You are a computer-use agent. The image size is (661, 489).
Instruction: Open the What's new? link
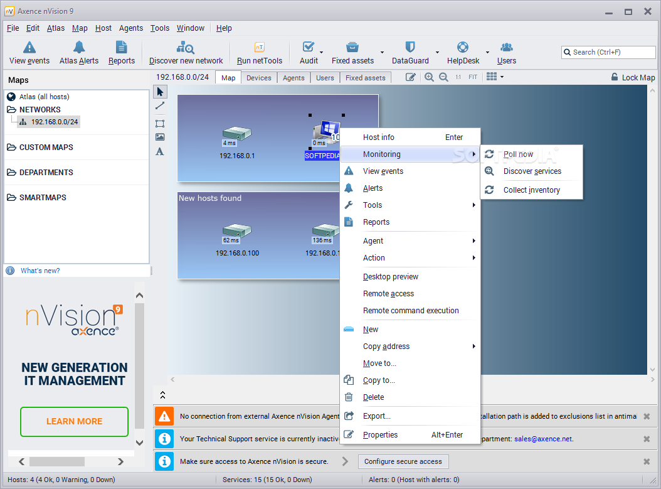click(40, 271)
